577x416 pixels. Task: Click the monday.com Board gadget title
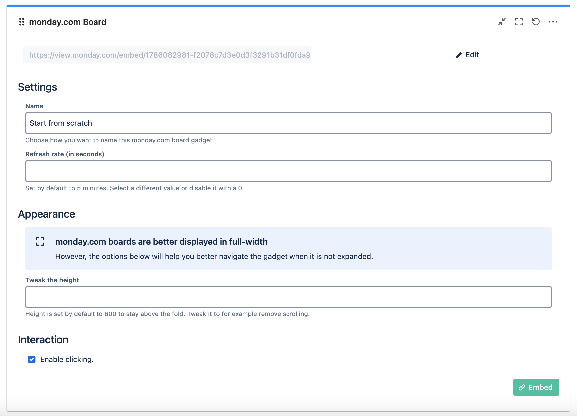[68, 22]
